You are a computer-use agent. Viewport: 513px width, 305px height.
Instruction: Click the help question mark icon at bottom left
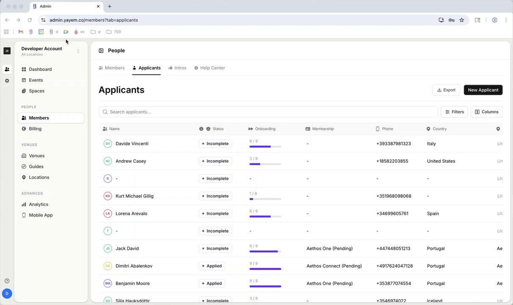(7, 281)
